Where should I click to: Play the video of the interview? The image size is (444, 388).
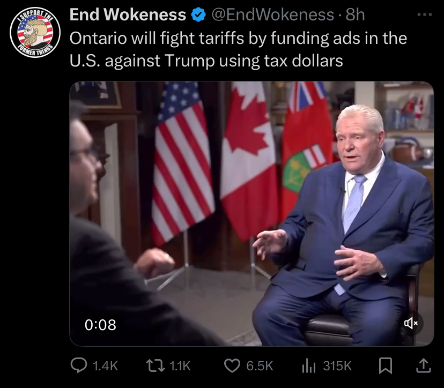click(x=251, y=214)
